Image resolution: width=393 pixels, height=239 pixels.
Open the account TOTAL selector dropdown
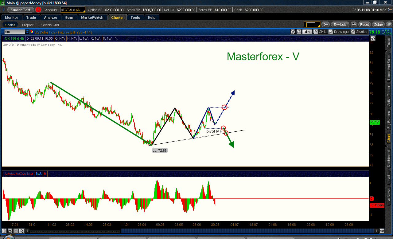(72, 10)
